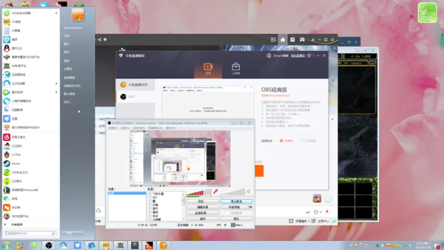Launch Tencent QQ penguin entry
Image resolution: width=444 pixels, height=250 pixels.
[30, 48]
